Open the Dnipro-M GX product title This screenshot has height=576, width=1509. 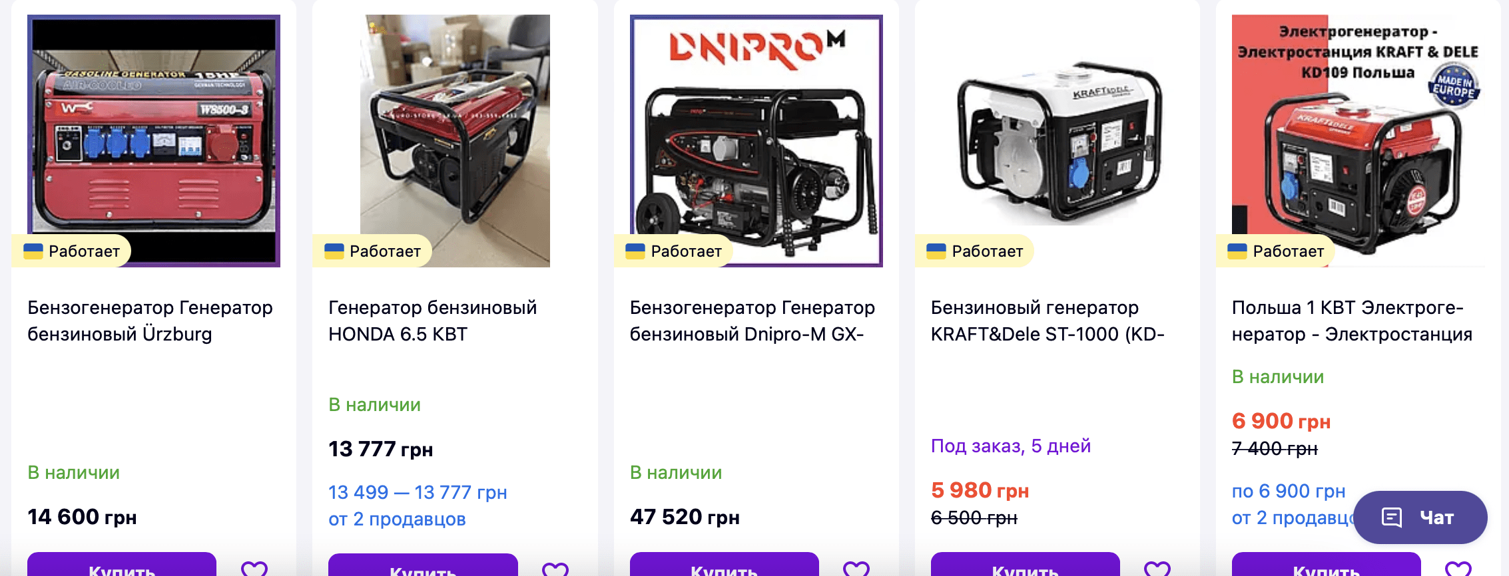point(753,321)
